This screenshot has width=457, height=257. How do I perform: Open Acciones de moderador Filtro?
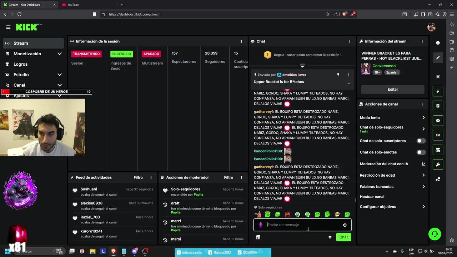coord(228,177)
